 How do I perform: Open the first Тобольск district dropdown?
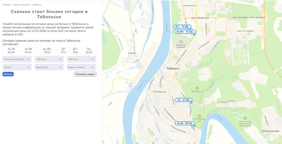pos(49,59)
